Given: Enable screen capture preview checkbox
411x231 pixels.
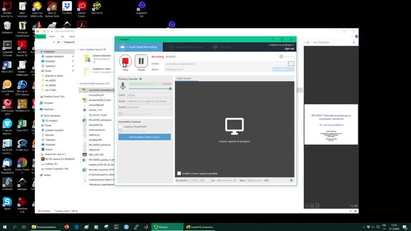Looking at the screenshot, I should pos(179,173).
